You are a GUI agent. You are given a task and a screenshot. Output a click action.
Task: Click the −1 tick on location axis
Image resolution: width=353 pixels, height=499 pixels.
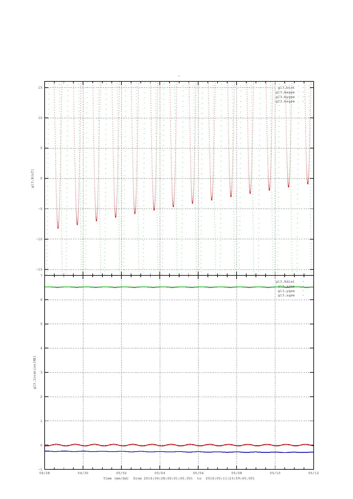(40, 469)
